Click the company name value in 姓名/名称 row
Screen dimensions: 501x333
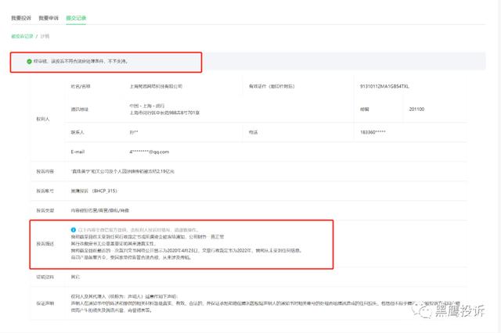point(156,87)
